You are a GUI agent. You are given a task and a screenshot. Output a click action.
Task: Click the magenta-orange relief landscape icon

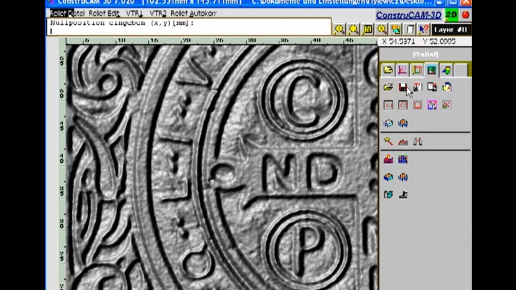click(388, 159)
